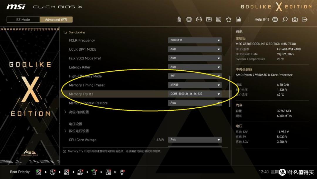Select first hard disk boot priority icon

tap(39, 172)
